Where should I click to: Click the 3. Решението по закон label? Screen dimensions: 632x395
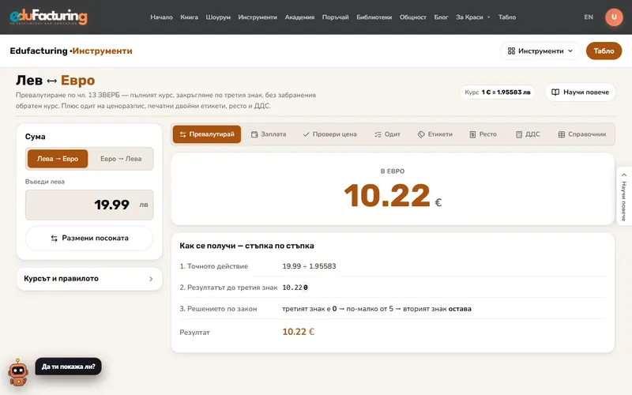pyautogui.click(x=218, y=309)
